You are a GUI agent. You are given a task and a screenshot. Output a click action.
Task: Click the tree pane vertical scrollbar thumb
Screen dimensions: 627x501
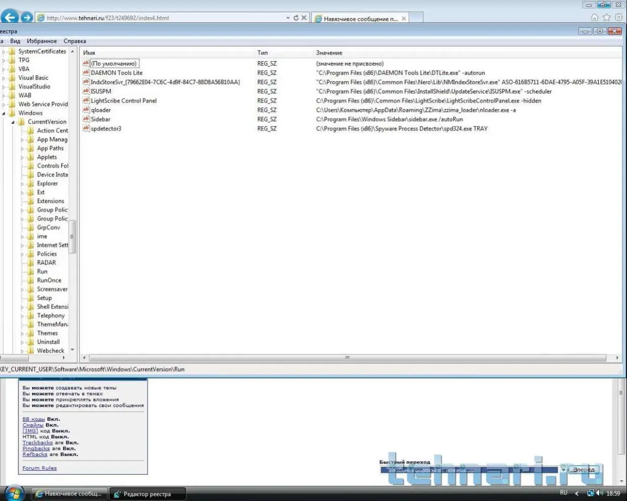pos(72,237)
